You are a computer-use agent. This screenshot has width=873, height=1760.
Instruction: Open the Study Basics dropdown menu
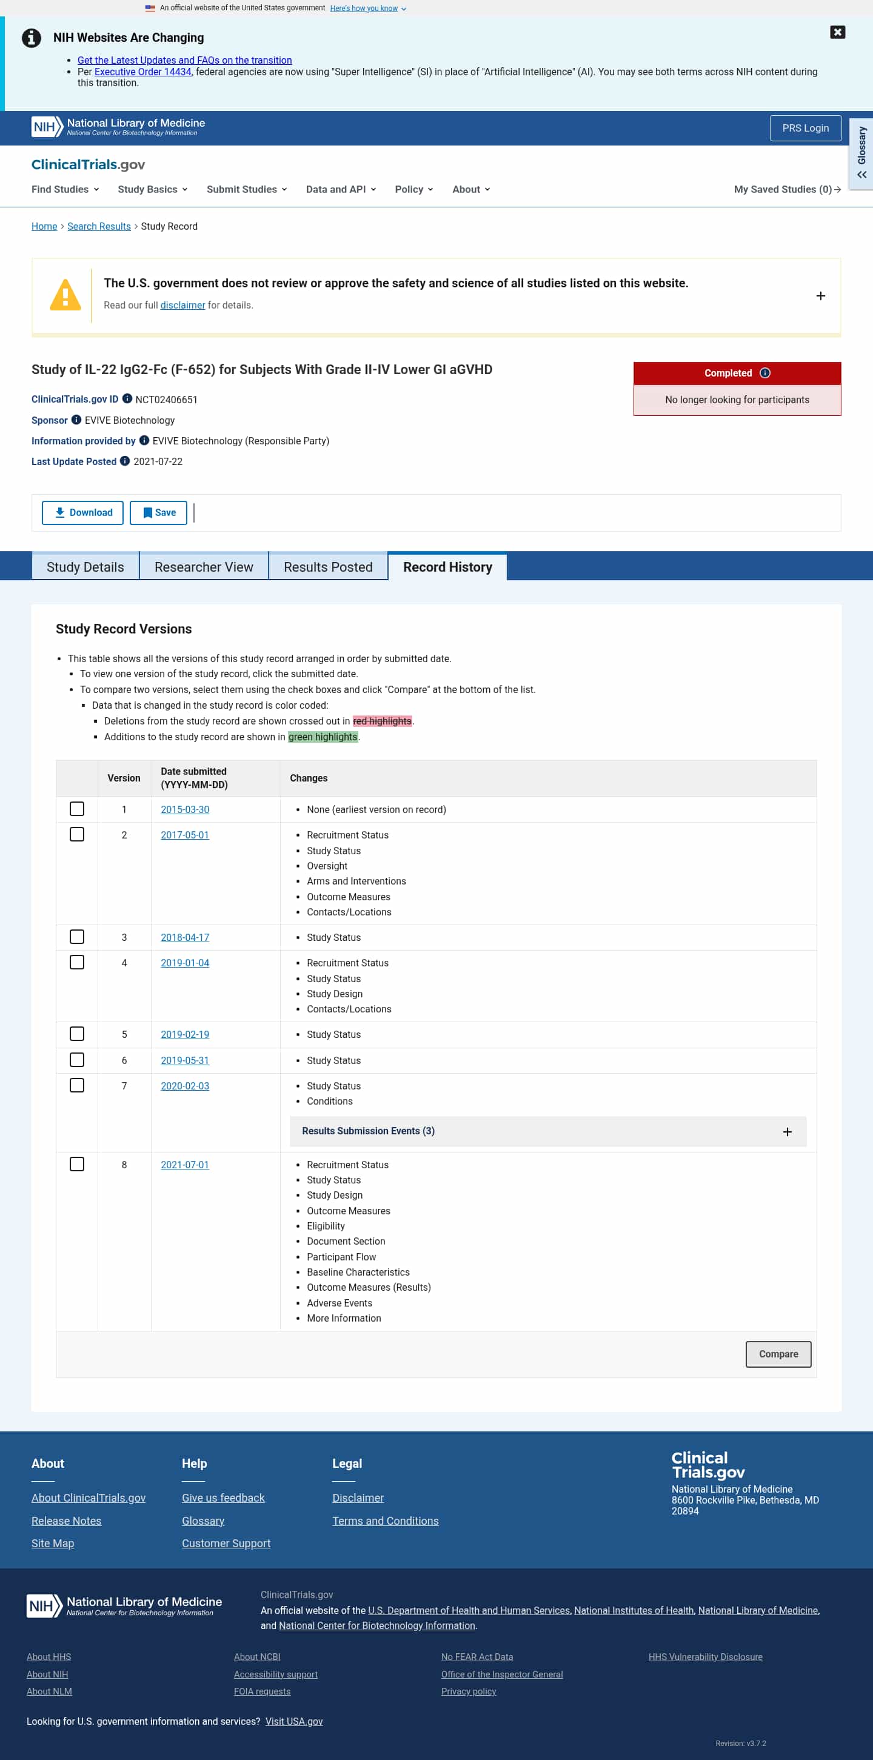(x=152, y=189)
